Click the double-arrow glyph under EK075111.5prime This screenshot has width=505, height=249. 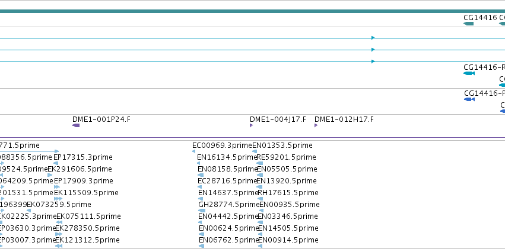59,222
